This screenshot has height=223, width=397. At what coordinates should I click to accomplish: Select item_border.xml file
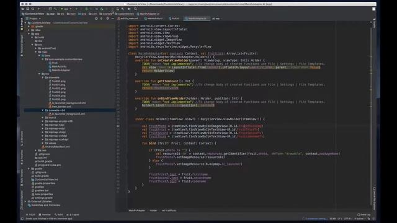pos(60,107)
